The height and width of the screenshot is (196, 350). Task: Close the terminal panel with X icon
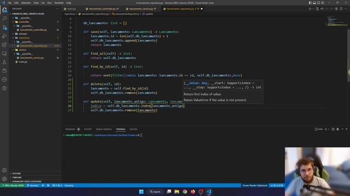click(347, 129)
